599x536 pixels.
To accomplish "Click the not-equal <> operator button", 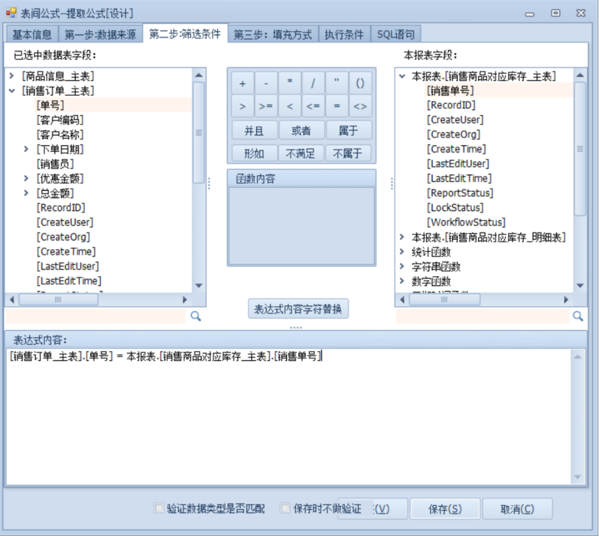I will point(360,107).
